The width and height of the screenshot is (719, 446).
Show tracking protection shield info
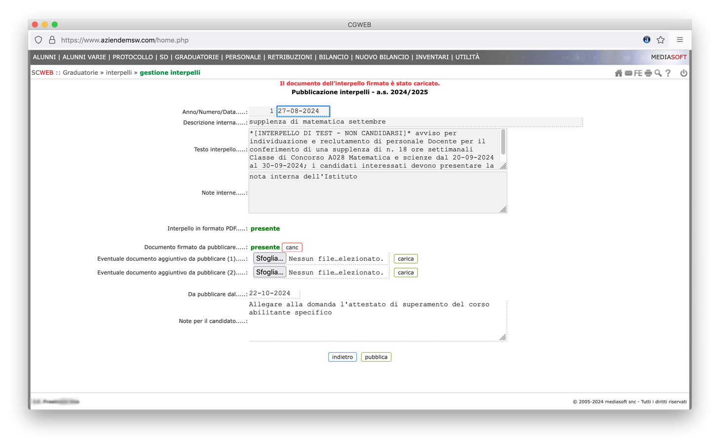click(x=38, y=40)
